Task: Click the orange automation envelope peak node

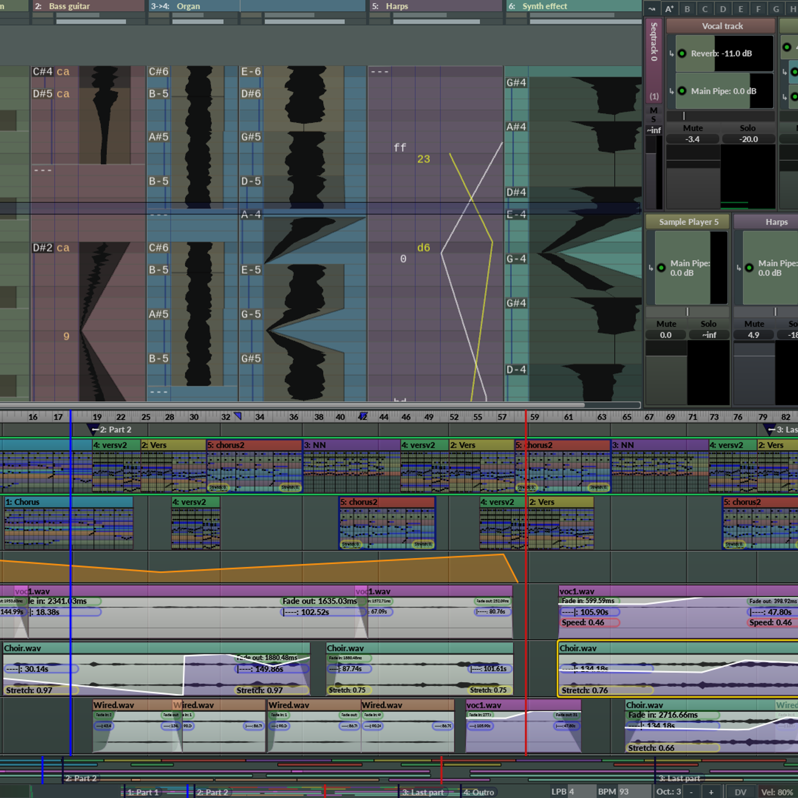Action: (503, 554)
